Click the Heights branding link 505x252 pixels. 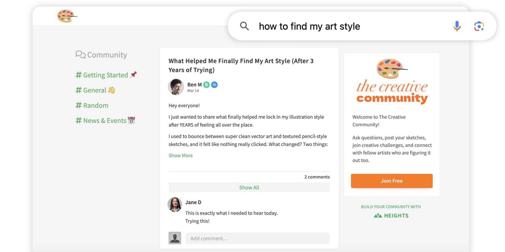(391, 215)
